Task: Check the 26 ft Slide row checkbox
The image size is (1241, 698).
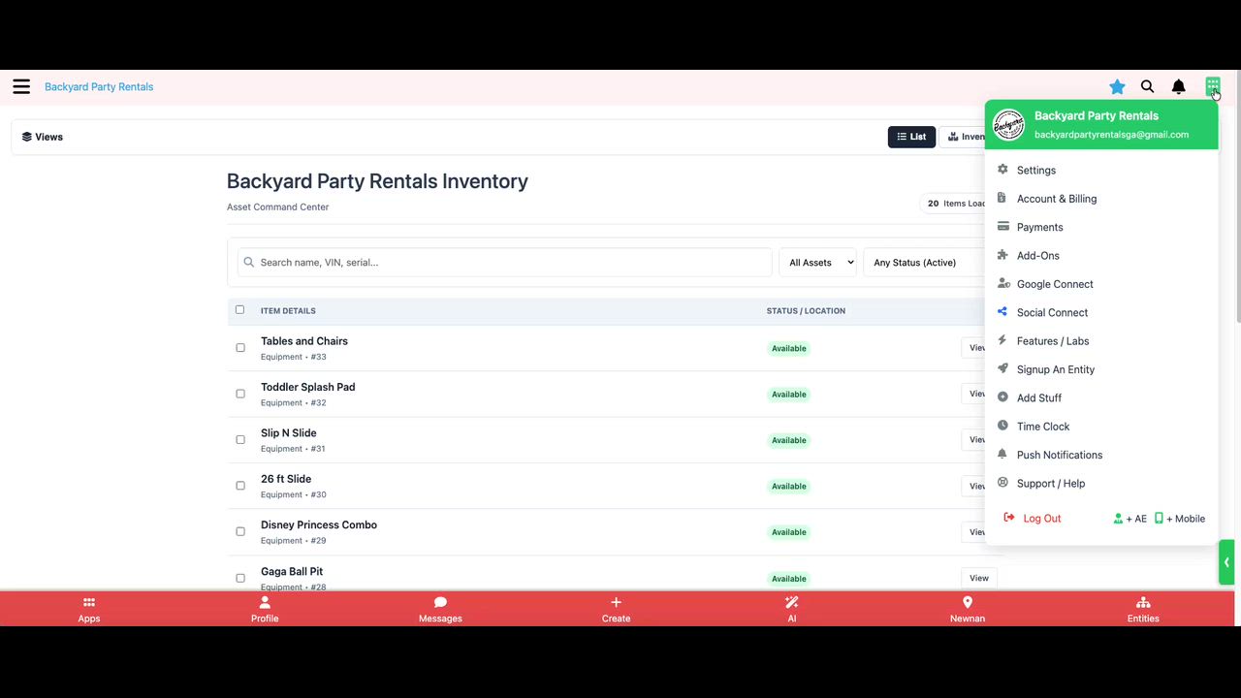Action: [x=240, y=486]
